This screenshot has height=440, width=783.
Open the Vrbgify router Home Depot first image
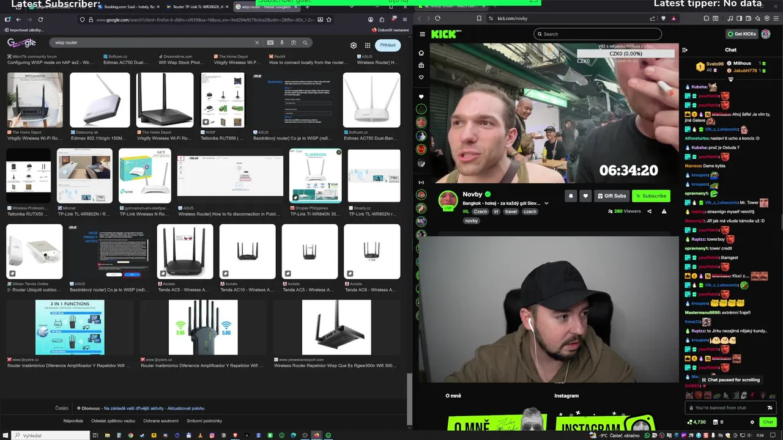35,100
